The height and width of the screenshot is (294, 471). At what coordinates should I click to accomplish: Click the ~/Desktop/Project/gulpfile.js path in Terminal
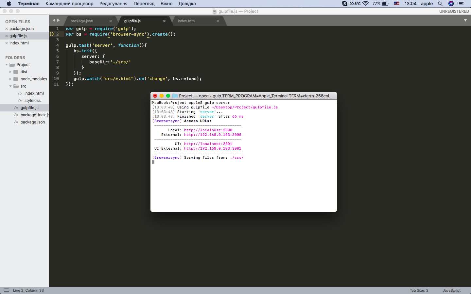(x=245, y=107)
